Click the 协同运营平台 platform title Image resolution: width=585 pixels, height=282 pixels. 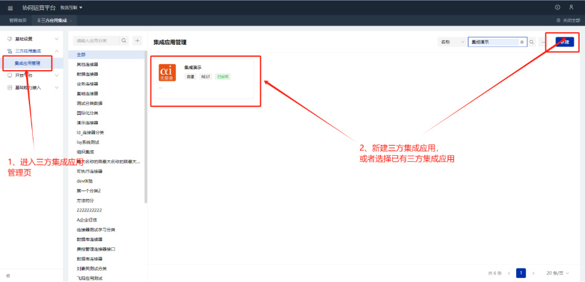click(x=39, y=8)
